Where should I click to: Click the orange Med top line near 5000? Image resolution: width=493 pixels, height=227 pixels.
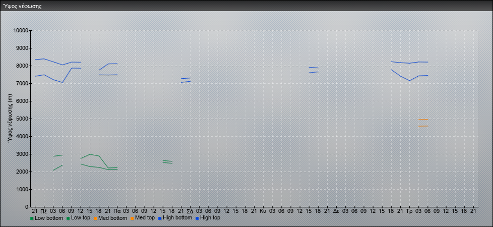coord(423,120)
